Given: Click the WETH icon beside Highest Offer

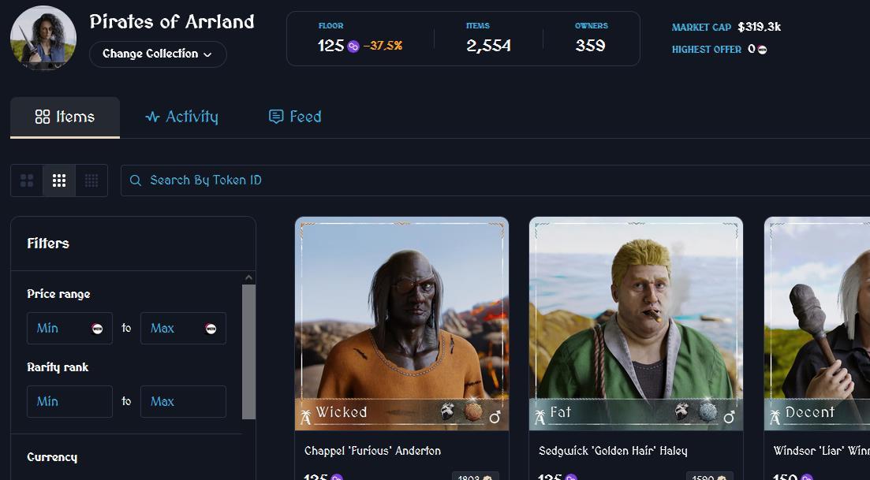Looking at the screenshot, I should tap(763, 50).
